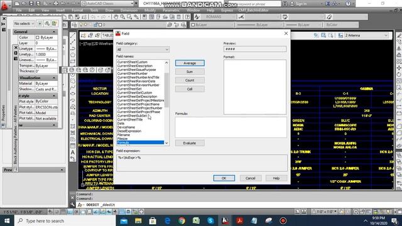Screen dimensions: 402x226
Task: Close the Properties palette
Action: pyautogui.click(x=4, y=19)
